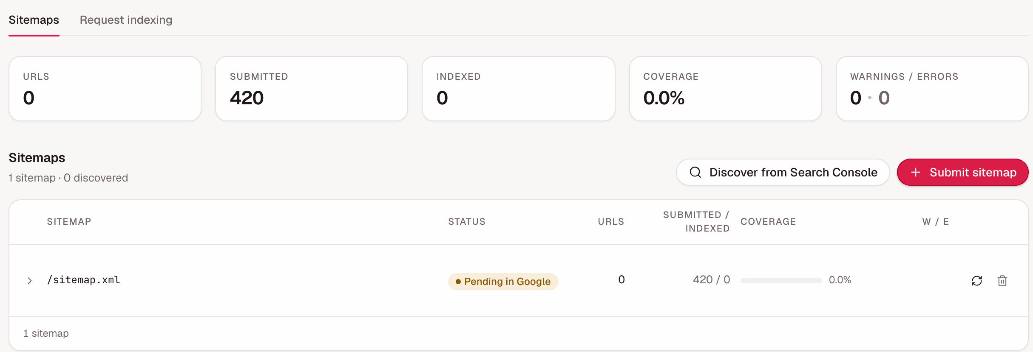Click the SITEMAP column header

coord(69,221)
